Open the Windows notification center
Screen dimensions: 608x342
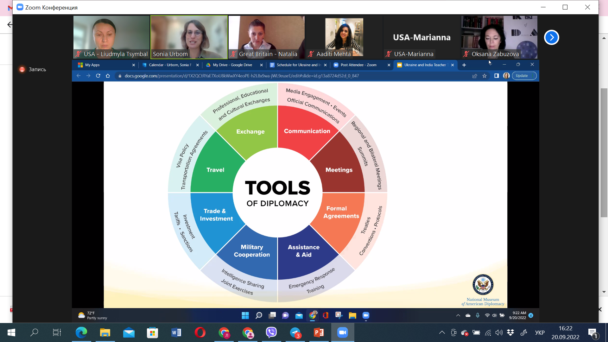pyautogui.click(x=592, y=332)
